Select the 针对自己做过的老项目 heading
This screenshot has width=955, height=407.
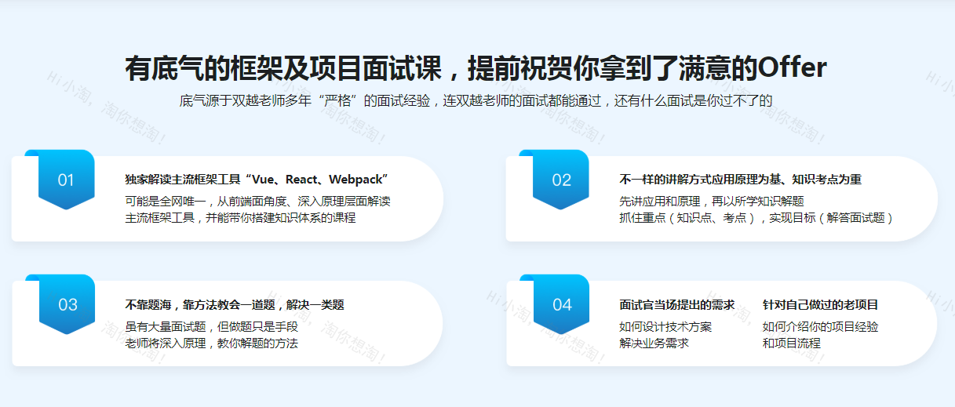point(820,304)
